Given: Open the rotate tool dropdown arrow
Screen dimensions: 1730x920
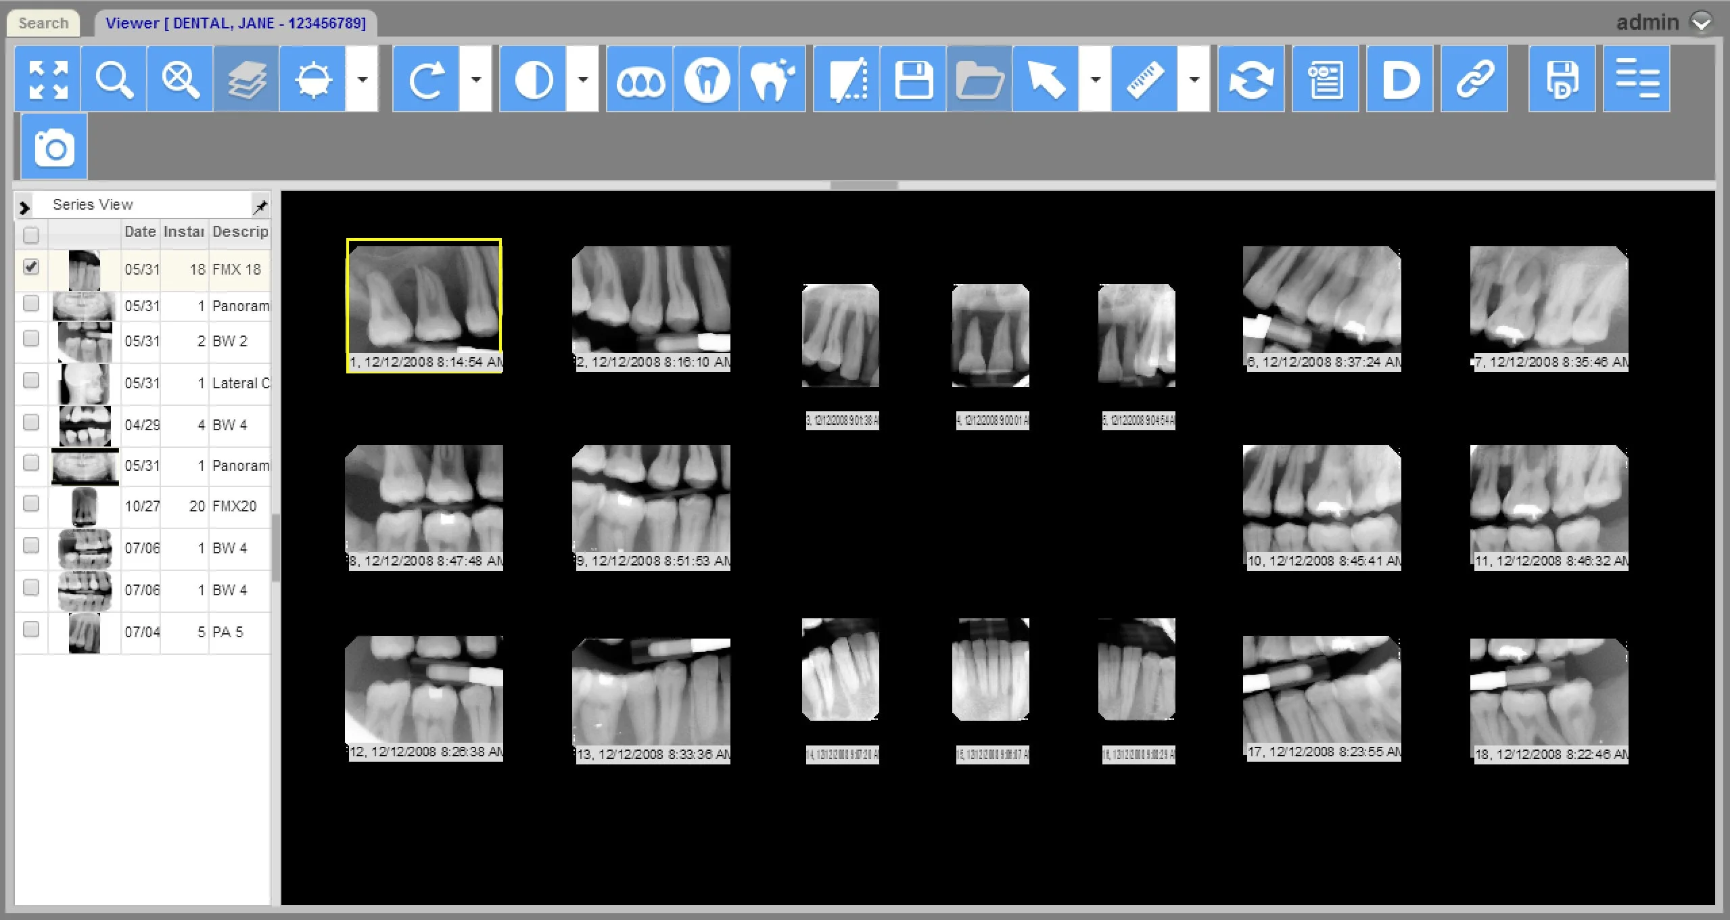Looking at the screenshot, I should click(475, 79).
